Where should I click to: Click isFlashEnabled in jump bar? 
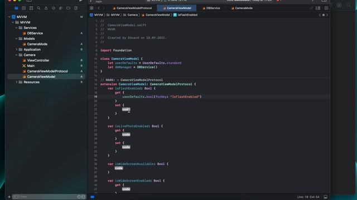pos(185,15)
